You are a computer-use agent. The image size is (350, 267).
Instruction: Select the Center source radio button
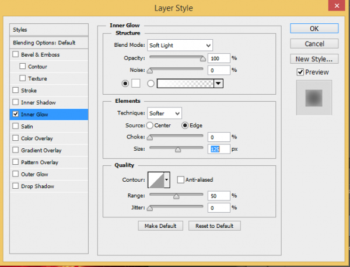click(150, 125)
